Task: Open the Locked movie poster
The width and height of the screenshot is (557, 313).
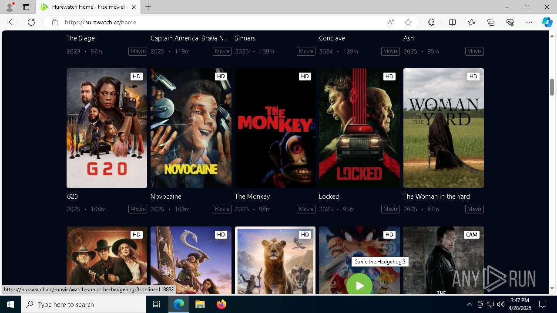Action: tap(359, 128)
